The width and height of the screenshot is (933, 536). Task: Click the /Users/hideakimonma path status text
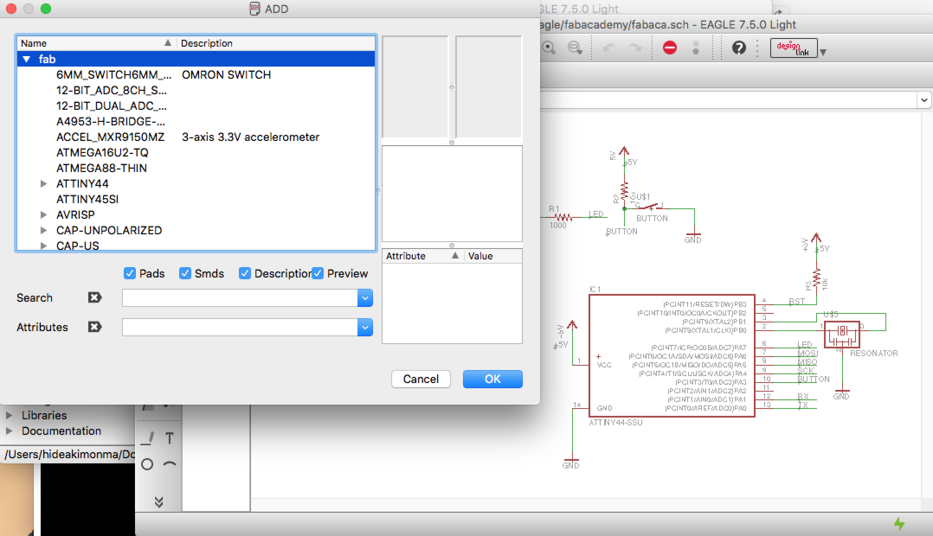(69, 454)
